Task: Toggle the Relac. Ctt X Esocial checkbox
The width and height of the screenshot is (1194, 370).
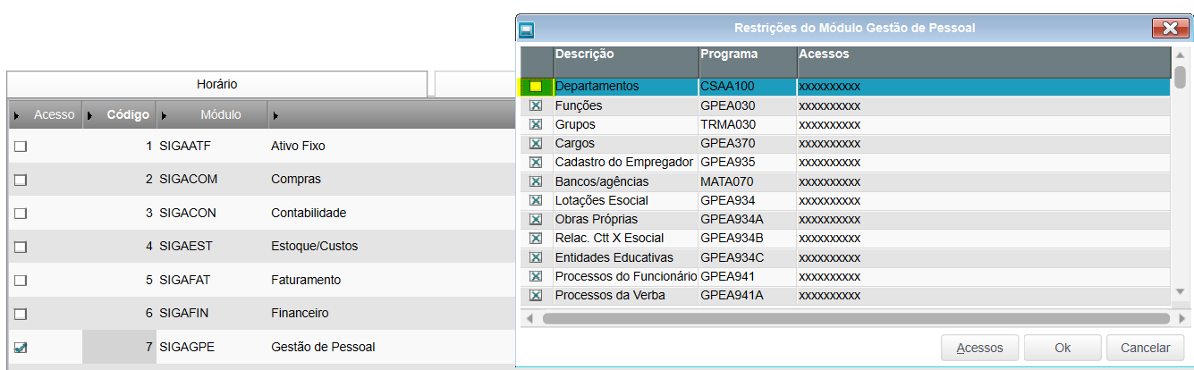Action: coord(536,239)
